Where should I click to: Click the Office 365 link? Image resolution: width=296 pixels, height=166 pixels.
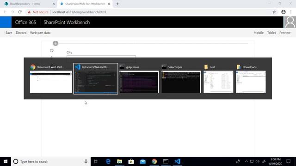25,22
